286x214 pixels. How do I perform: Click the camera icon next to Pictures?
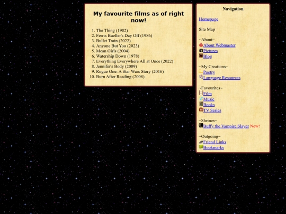(201, 50)
